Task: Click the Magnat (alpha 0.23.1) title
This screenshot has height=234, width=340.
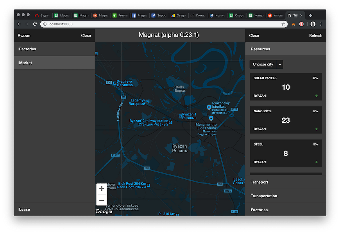Action: pyautogui.click(x=169, y=35)
